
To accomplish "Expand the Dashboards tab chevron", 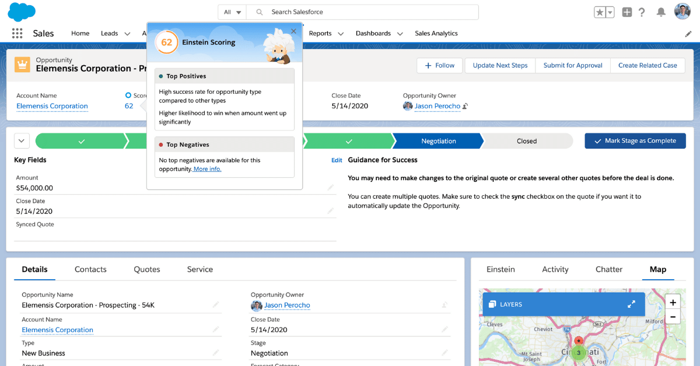I will pyautogui.click(x=400, y=34).
